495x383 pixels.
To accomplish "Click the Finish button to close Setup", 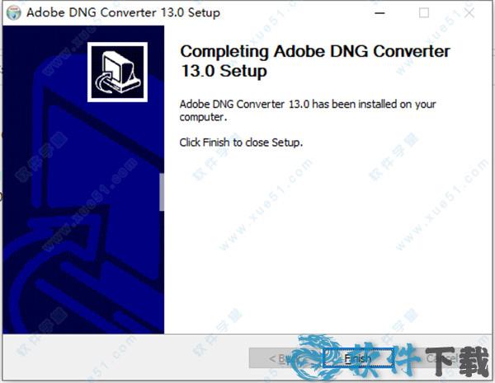I will coord(358,358).
